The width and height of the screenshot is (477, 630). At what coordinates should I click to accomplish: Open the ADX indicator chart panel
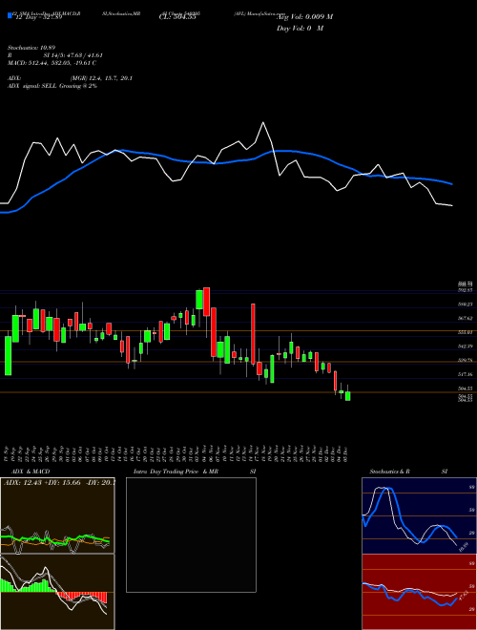[57, 515]
